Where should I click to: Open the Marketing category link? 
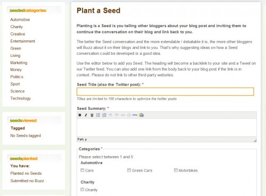point(19,63)
